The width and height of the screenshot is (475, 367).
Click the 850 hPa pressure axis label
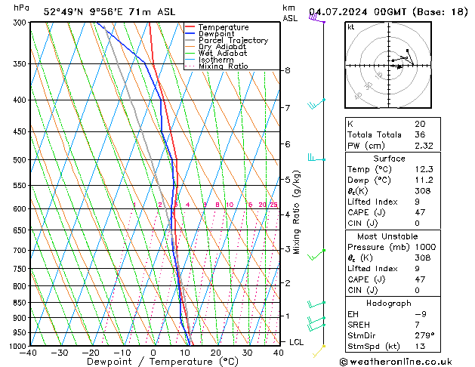pyautogui.click(x=21, y=303)
